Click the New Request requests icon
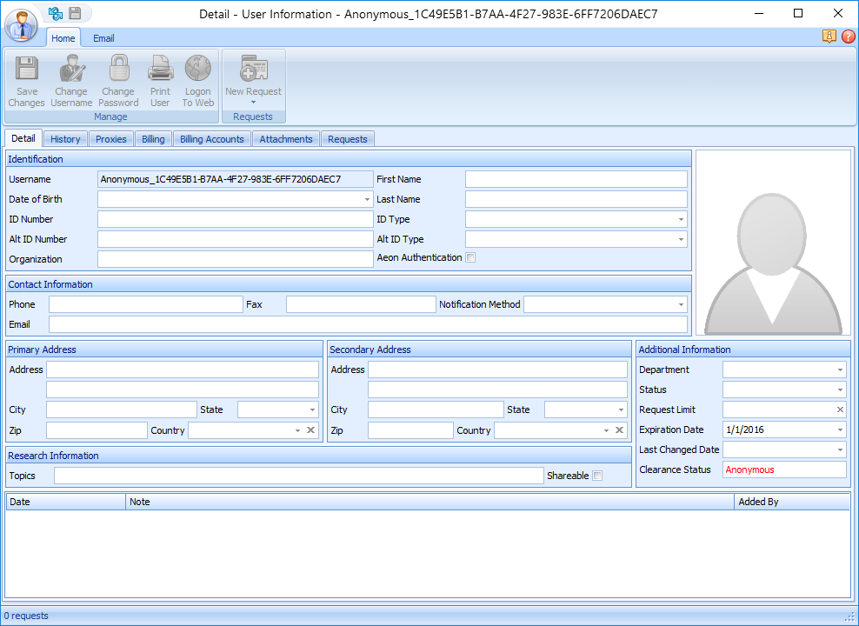Screen dimensions: 859x626 tap(253, 79)
